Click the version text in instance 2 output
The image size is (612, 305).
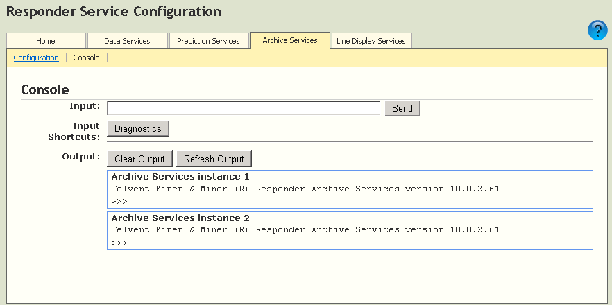pyautogui.click(x=305, y=230)
